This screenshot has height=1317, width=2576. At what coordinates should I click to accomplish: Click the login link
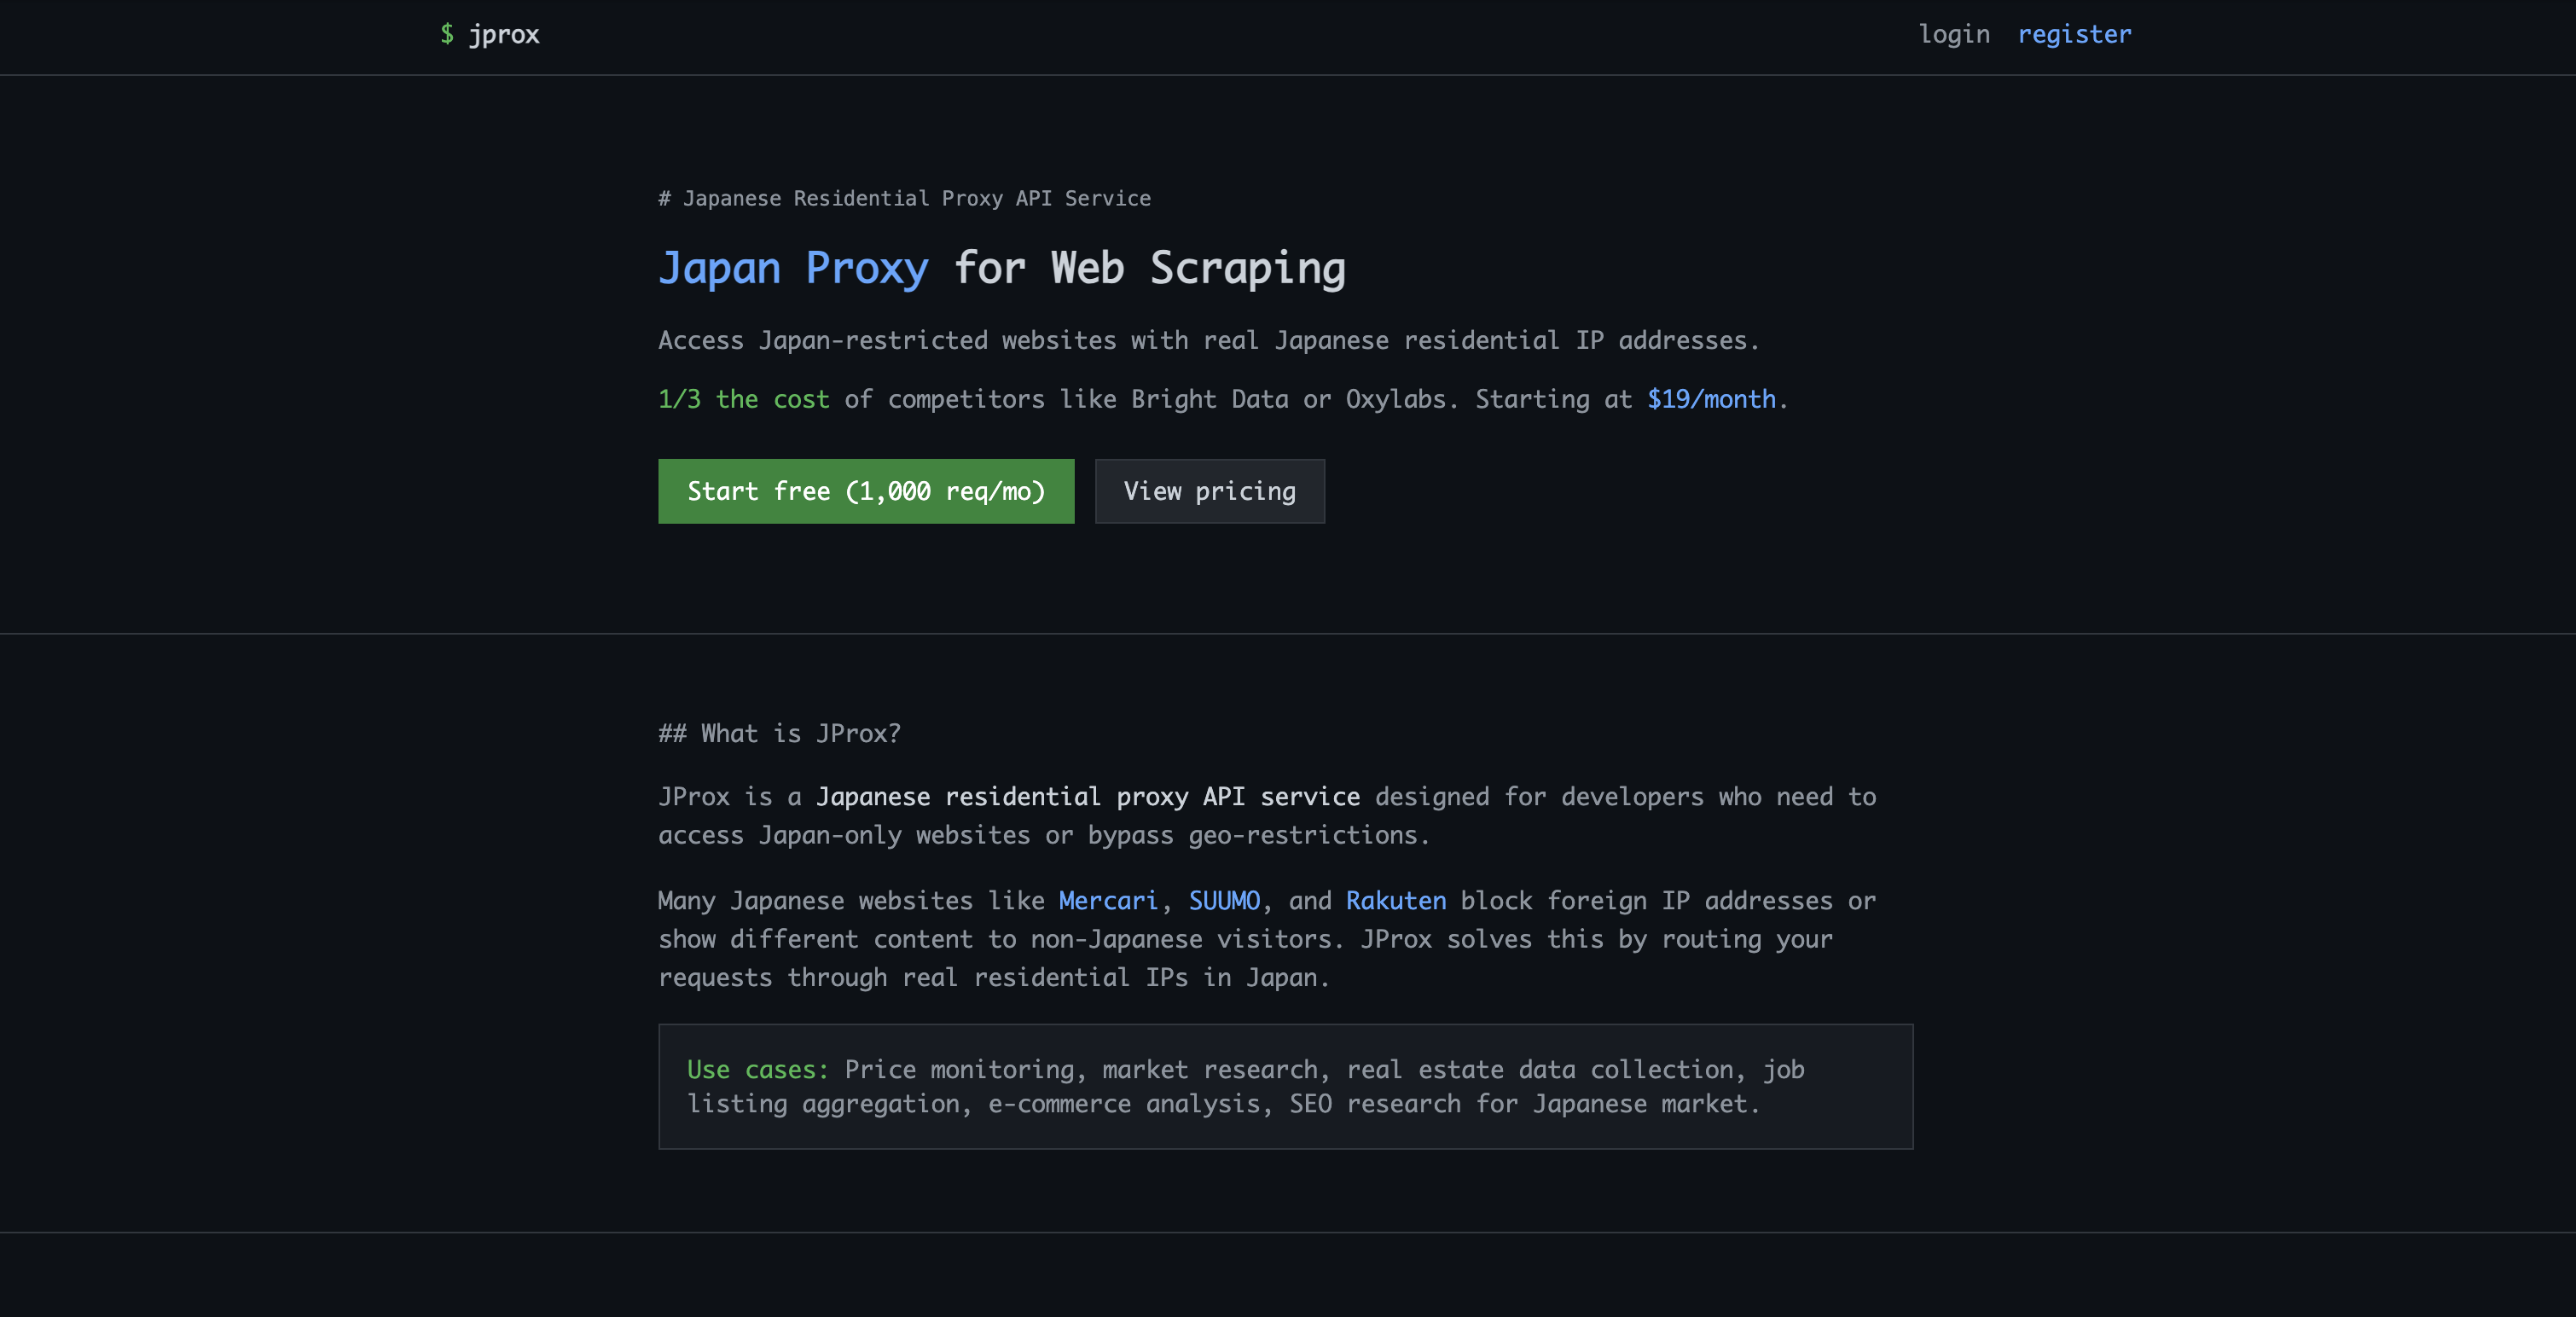[1956, 33]
